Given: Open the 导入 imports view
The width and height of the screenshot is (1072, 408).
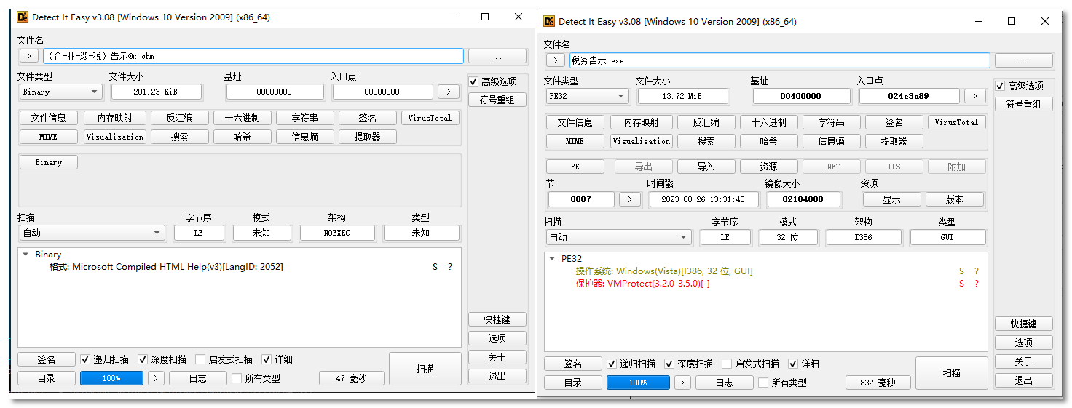Looking at the screenshot, I should [706, 167].
